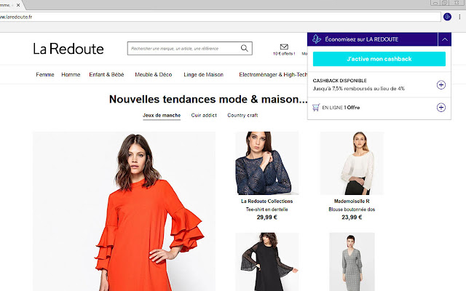Open the Meuble & Déco menu
466x291 pixels.
pyautogui.click(x=154, y=74)
